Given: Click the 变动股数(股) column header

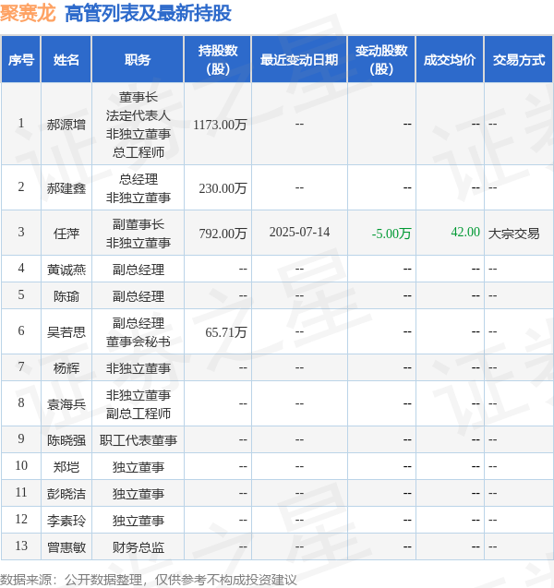Looking at the screenshot, I should (381, 60).
